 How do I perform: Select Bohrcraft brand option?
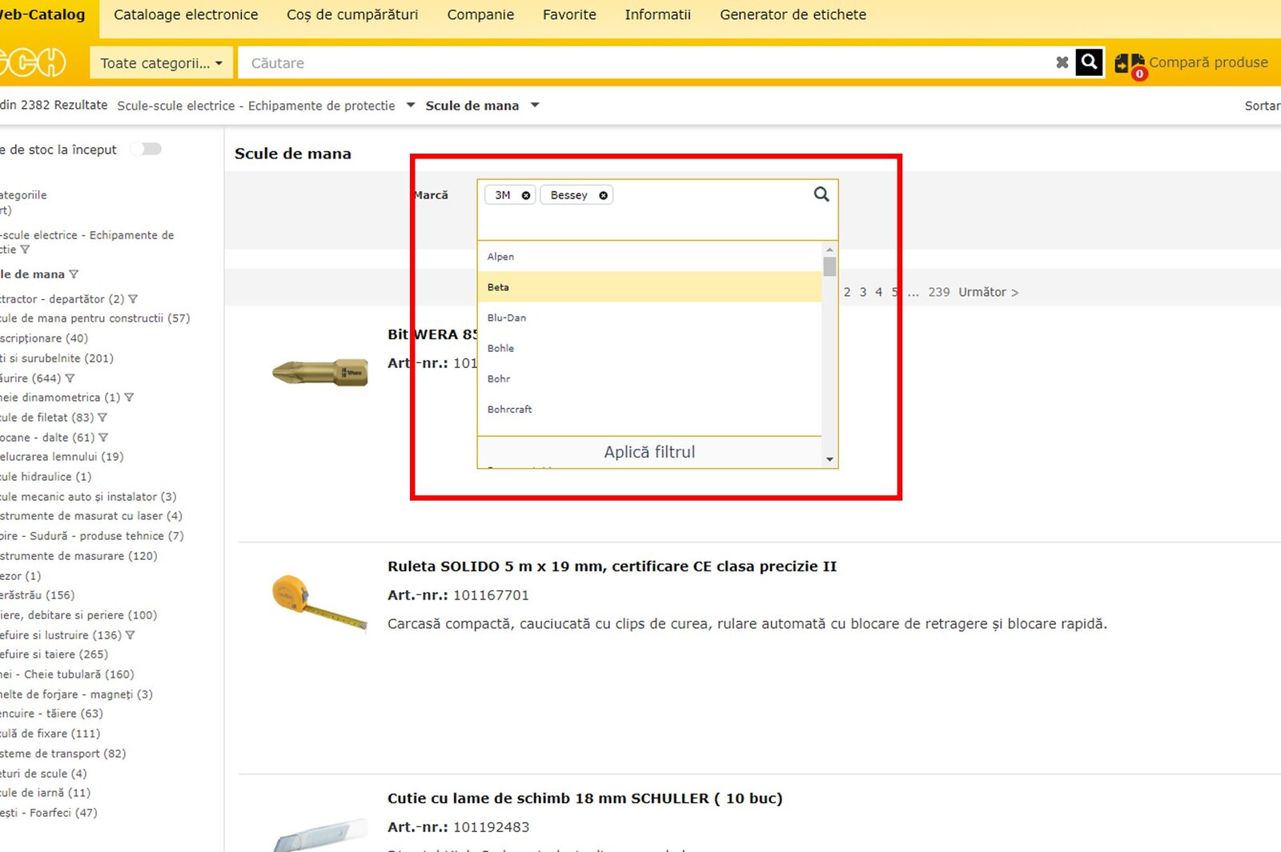pyautogui.click(x=650, y=409)
